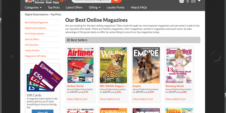View the BBC Wildlife Magazine details
Image resolution: width=226 pixels, height=113 pixels.
tap(103, 99)
